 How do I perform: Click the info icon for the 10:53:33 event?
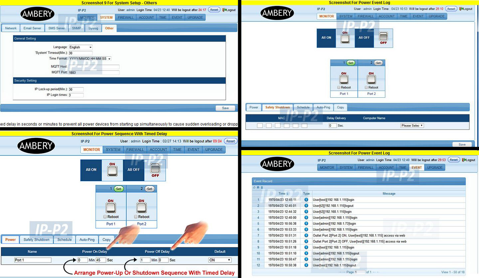[x=306, y=230]
